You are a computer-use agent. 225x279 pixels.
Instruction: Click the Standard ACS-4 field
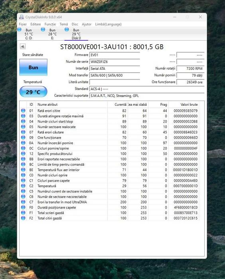pyautogui.click(x=147, y=89)
